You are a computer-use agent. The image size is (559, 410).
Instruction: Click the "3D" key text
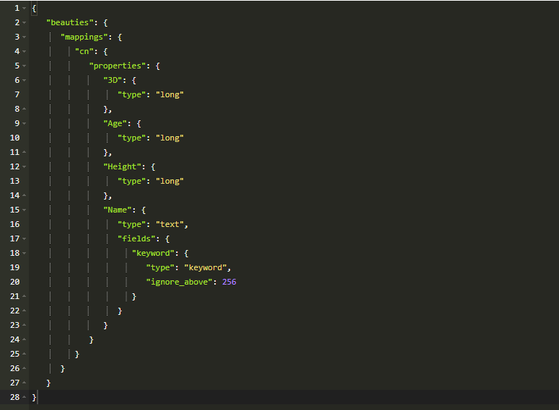pos(113,80)
